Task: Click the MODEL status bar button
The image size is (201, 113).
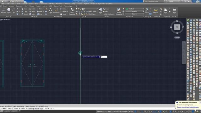Action: point(131,111)
